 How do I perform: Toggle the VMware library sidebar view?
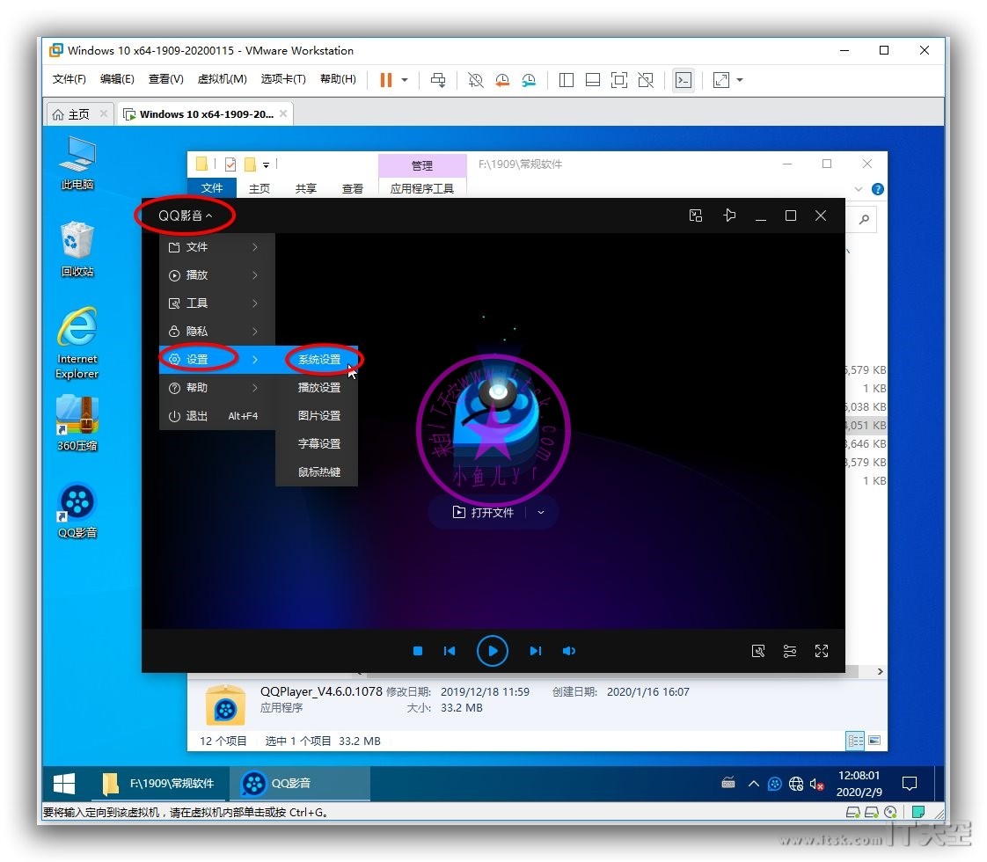pos(567,80)
